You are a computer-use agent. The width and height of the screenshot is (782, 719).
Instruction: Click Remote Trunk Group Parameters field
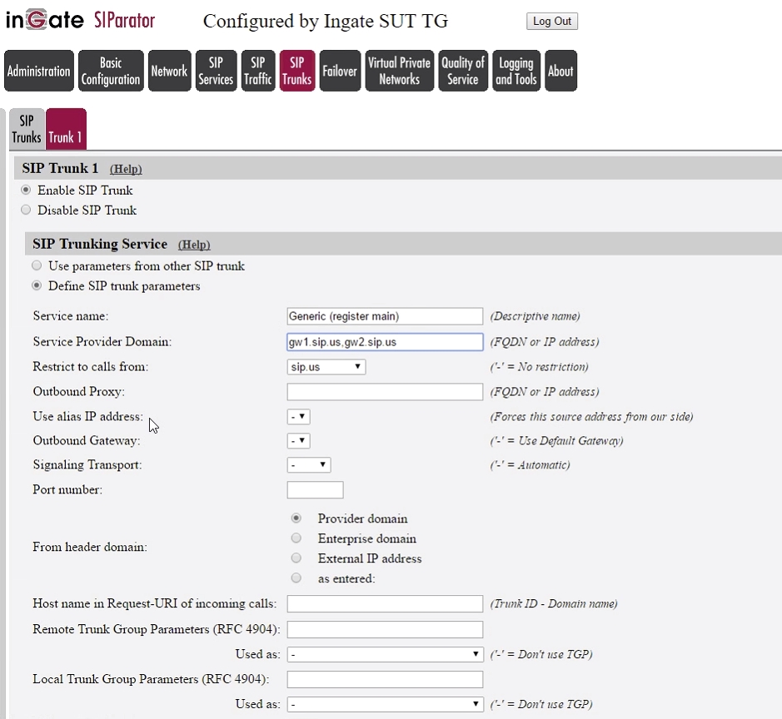pos(385,629)
